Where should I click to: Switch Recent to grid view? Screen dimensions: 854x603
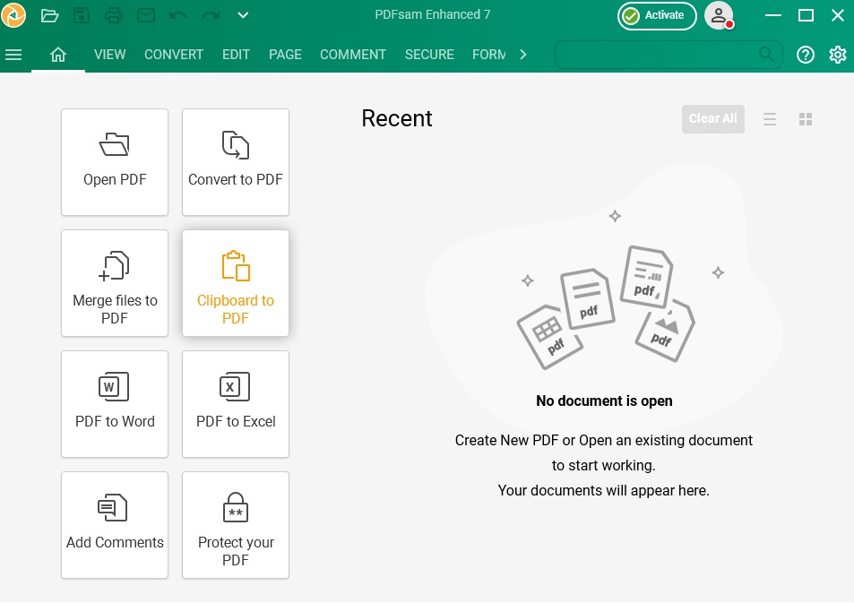(806, 119)
